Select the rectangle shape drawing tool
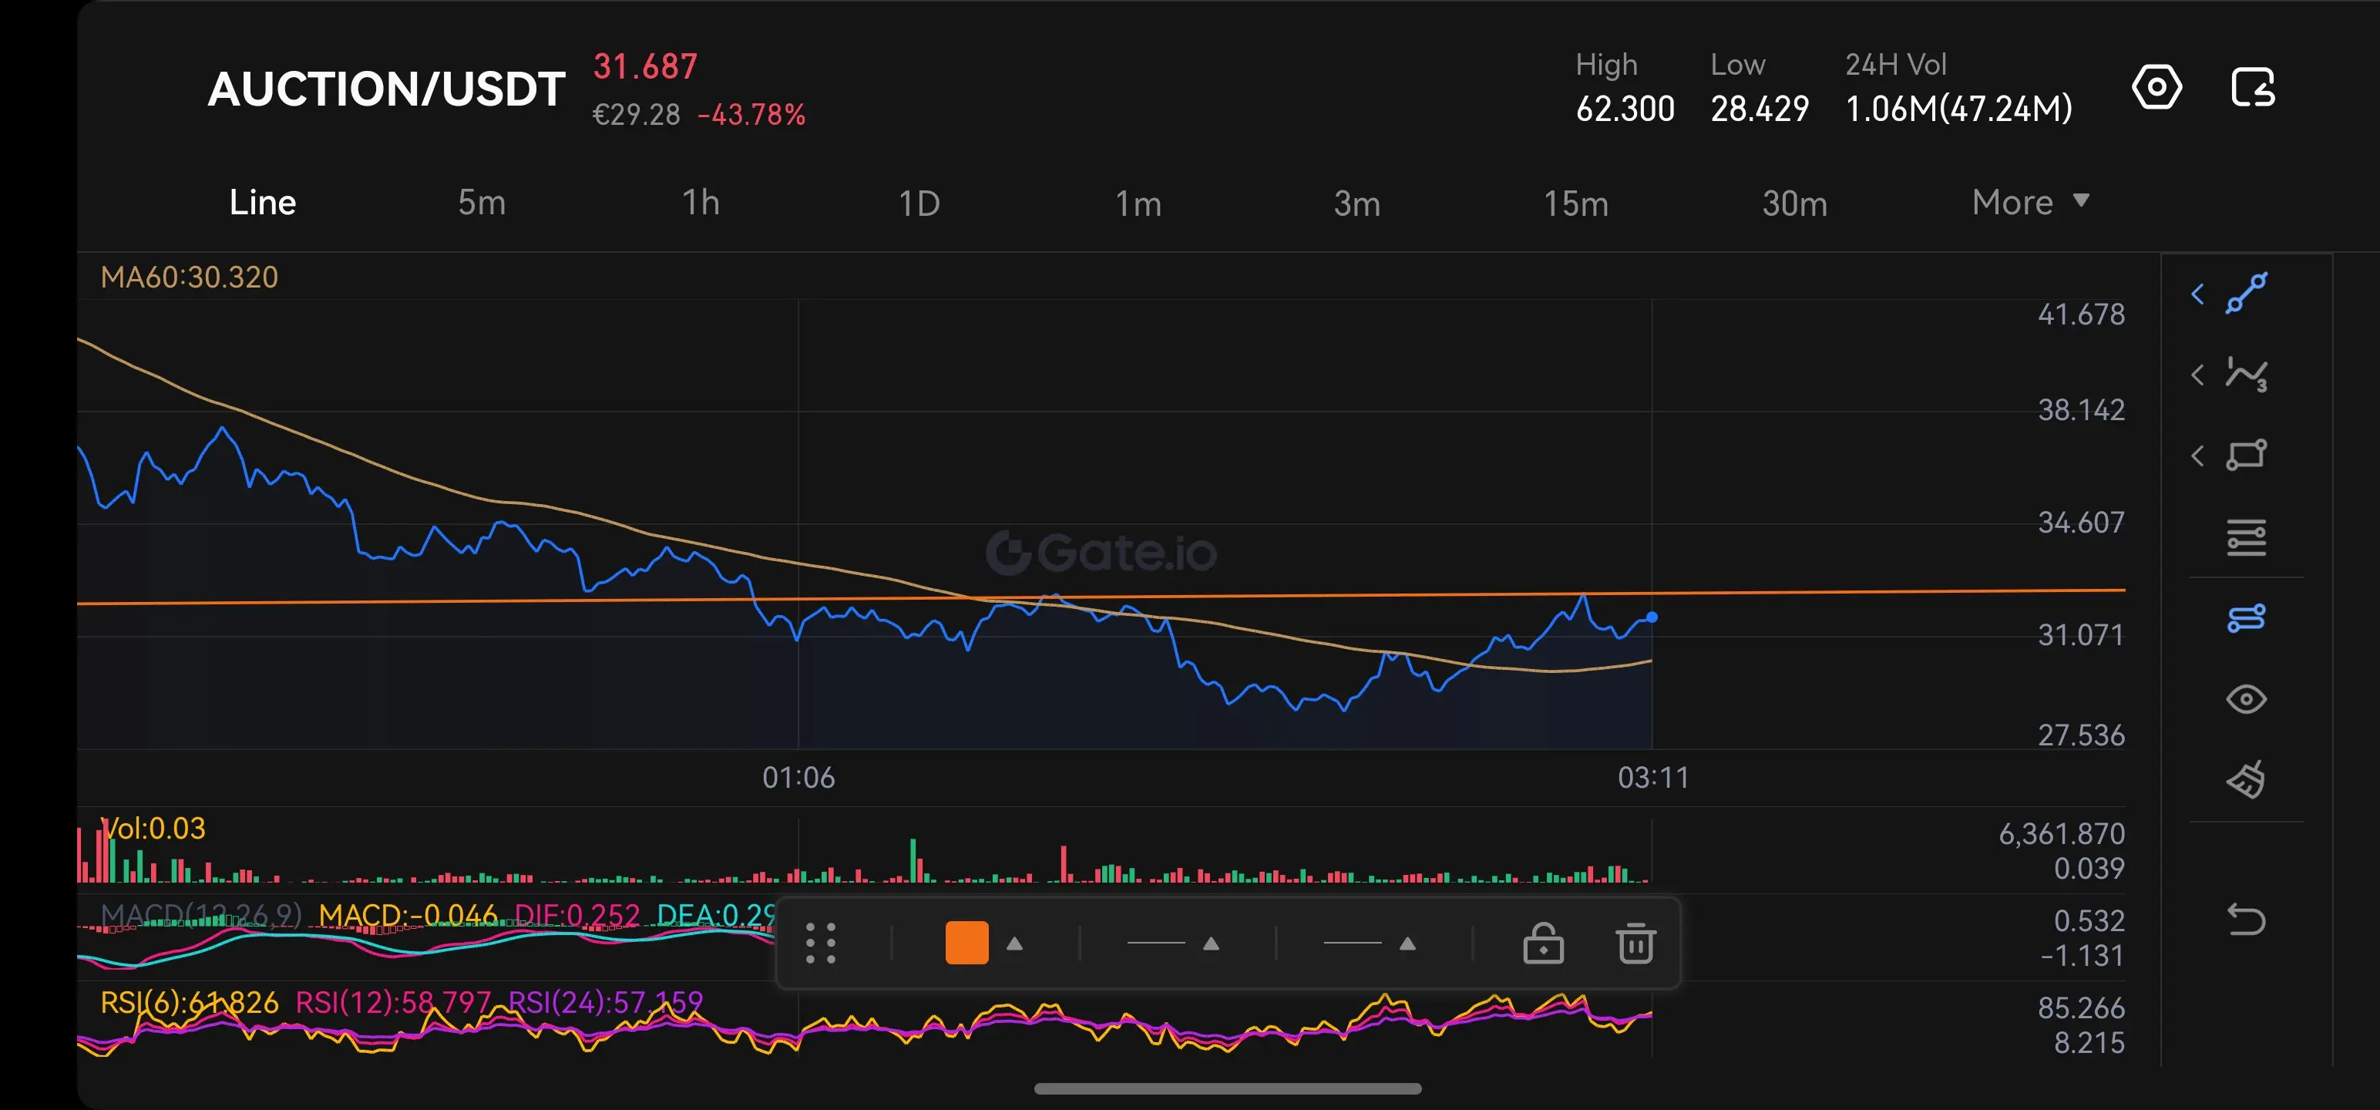 (x=2246, y=455)
